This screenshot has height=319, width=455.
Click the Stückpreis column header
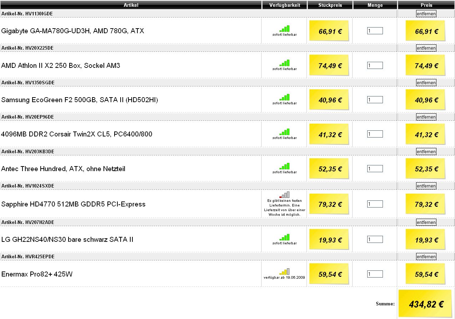(330, 5)
